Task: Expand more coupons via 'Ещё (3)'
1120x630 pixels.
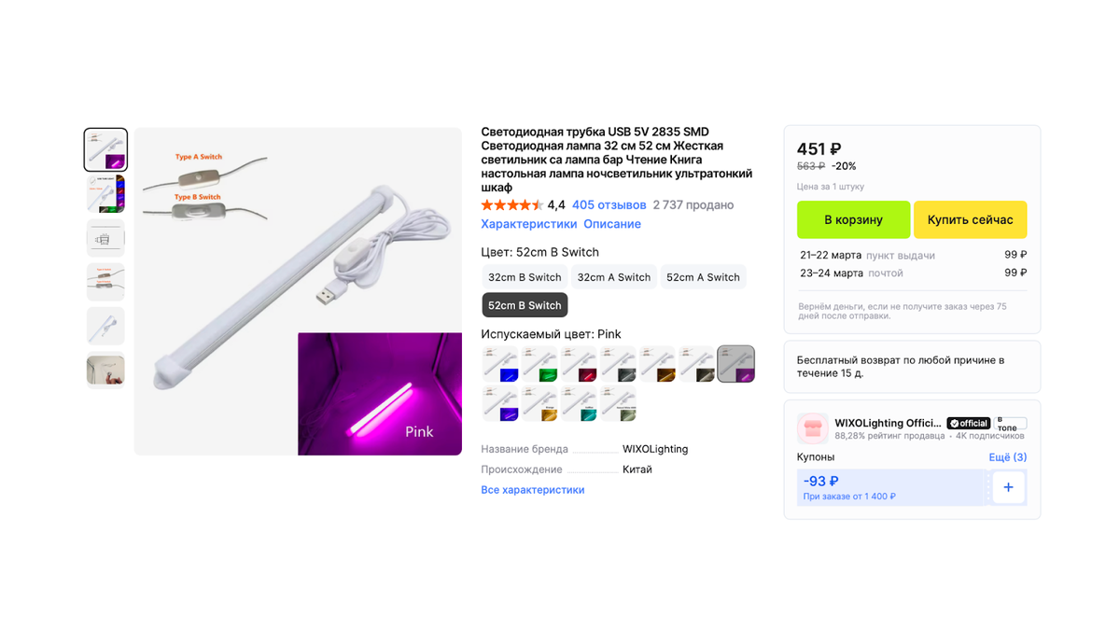Action: pos(1008,457)
